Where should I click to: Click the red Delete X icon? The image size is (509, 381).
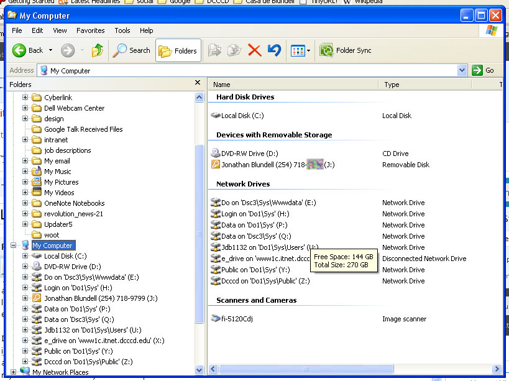pos(254,51)
